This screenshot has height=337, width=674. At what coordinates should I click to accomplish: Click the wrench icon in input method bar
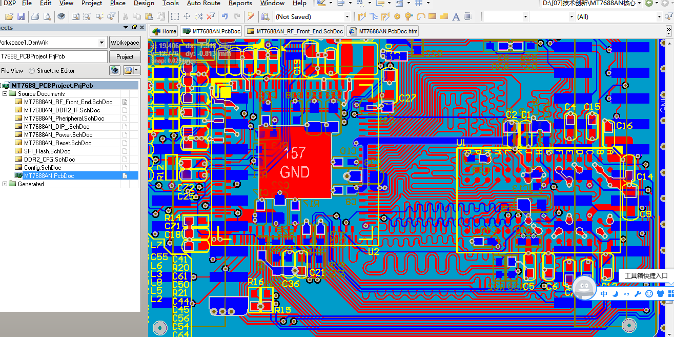tap(638, 294)
